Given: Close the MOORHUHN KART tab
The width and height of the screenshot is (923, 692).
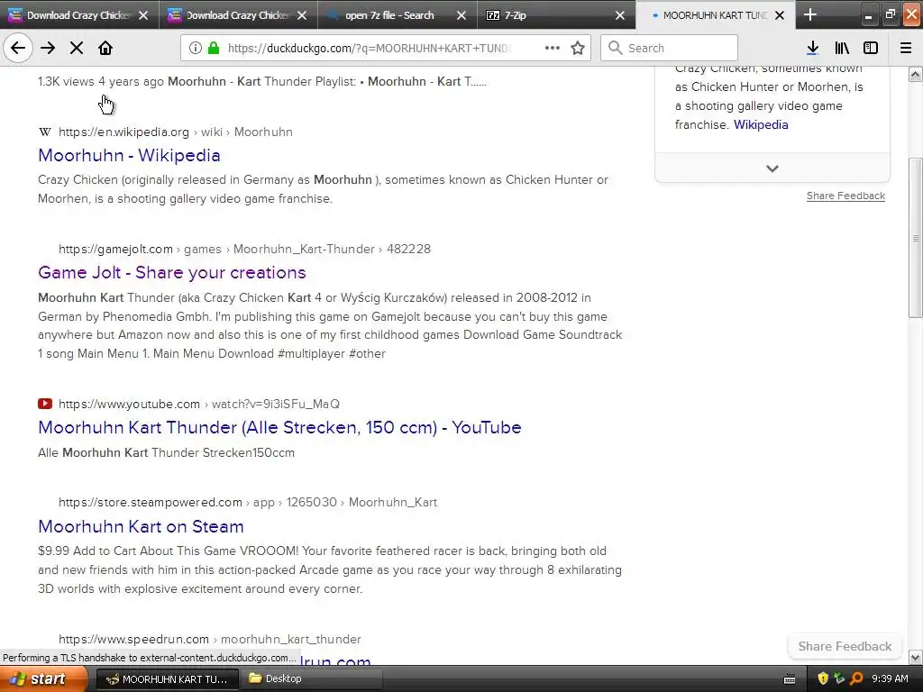Looking at the screenshot, I should coord(780,15).
